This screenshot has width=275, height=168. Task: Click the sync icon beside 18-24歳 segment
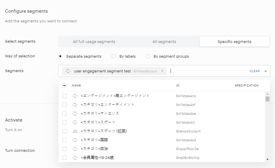point(75,158)
